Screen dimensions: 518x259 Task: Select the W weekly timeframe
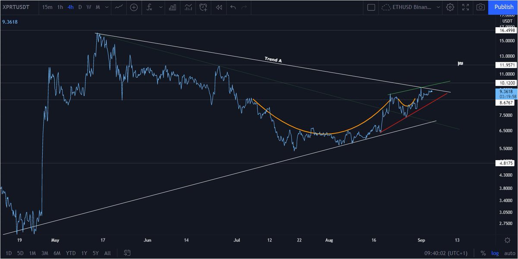pyautogui.click(x=89, y=7)
